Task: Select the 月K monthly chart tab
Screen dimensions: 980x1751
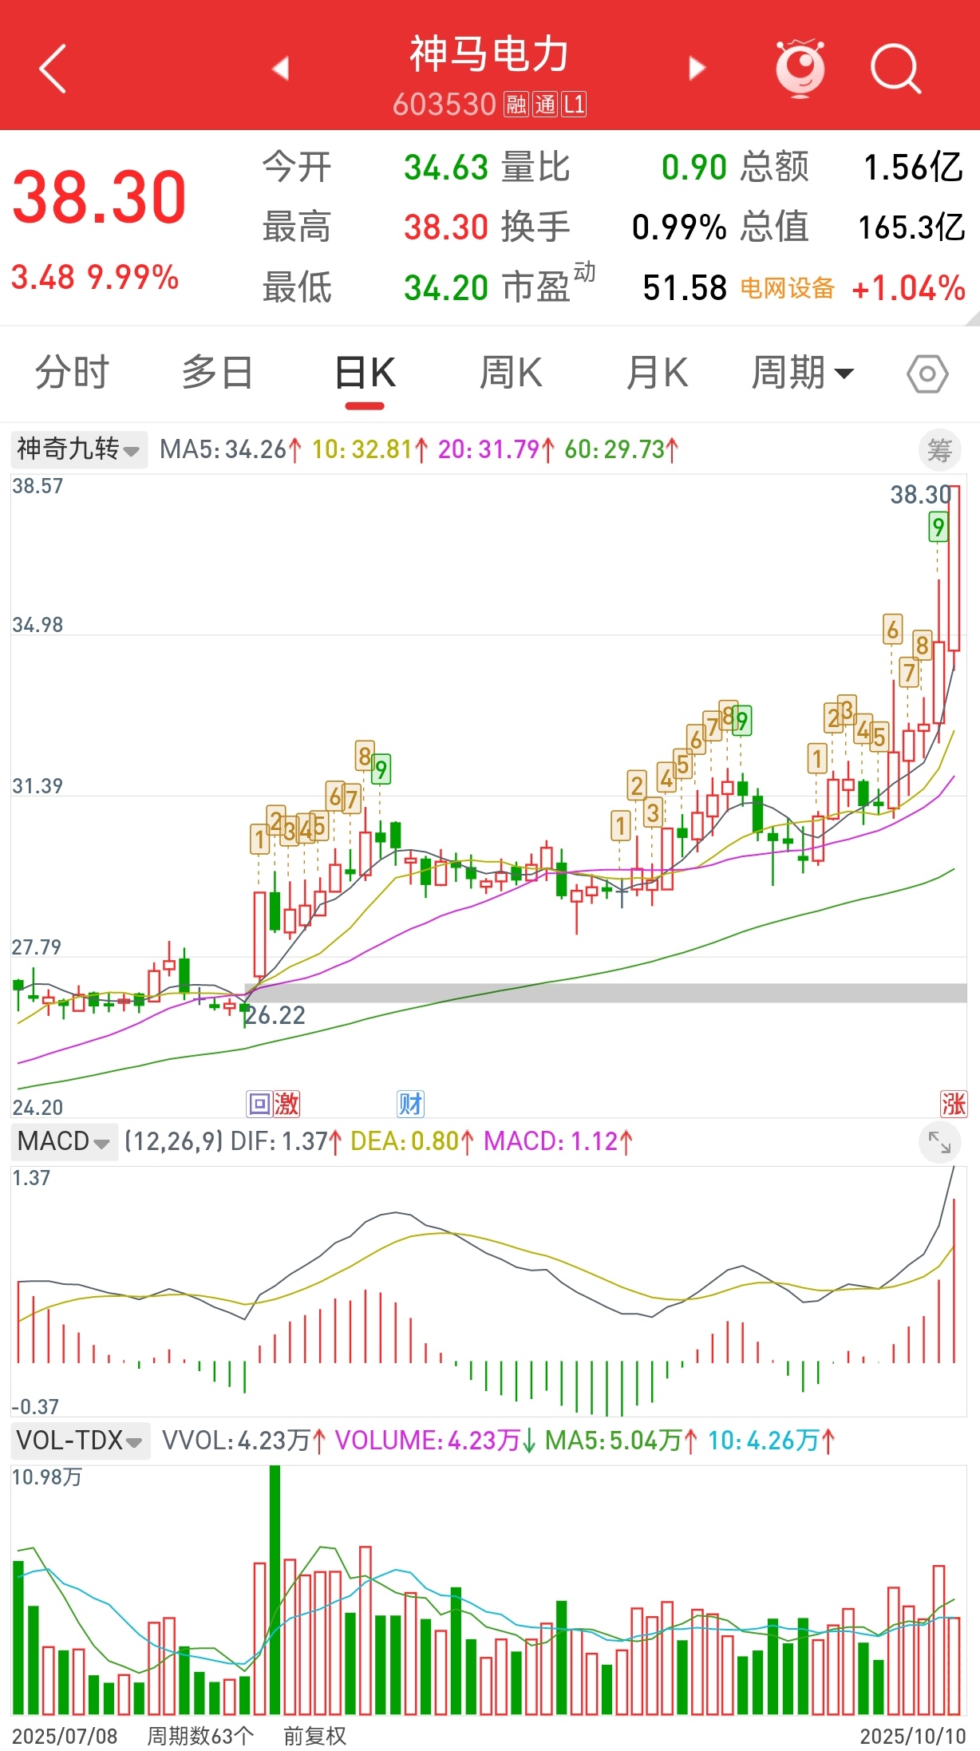Action: click(657, 373)
